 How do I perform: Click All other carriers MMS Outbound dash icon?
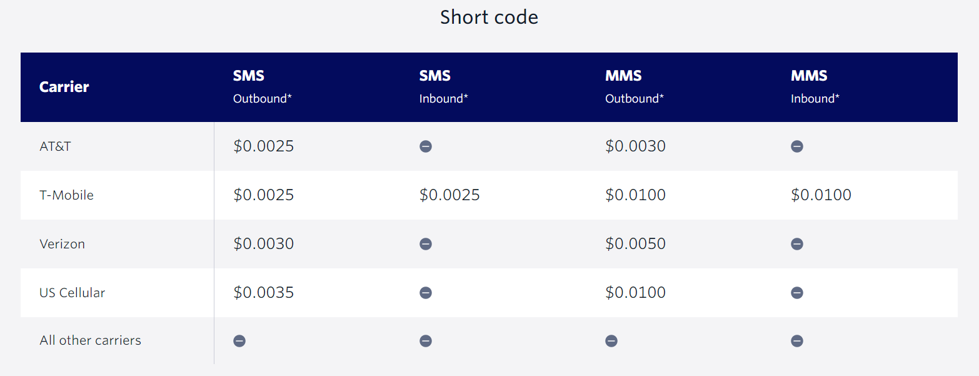611,341
